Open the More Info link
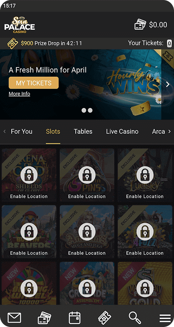Viewport: 174px width, 327px height. (x=19, y=94)
